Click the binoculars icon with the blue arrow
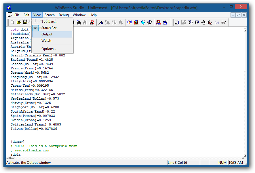This screenshot has height=173, width=255. point(79,22)
